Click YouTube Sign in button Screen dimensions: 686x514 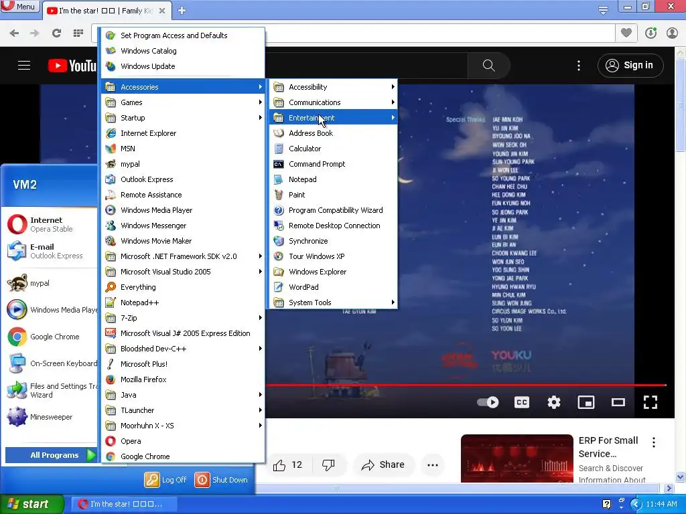click(x=630, y=66)
